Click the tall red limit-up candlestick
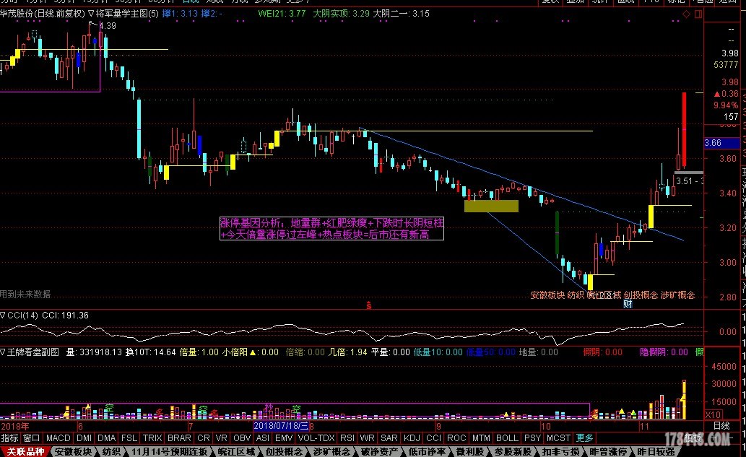 (x=684, y=129)
